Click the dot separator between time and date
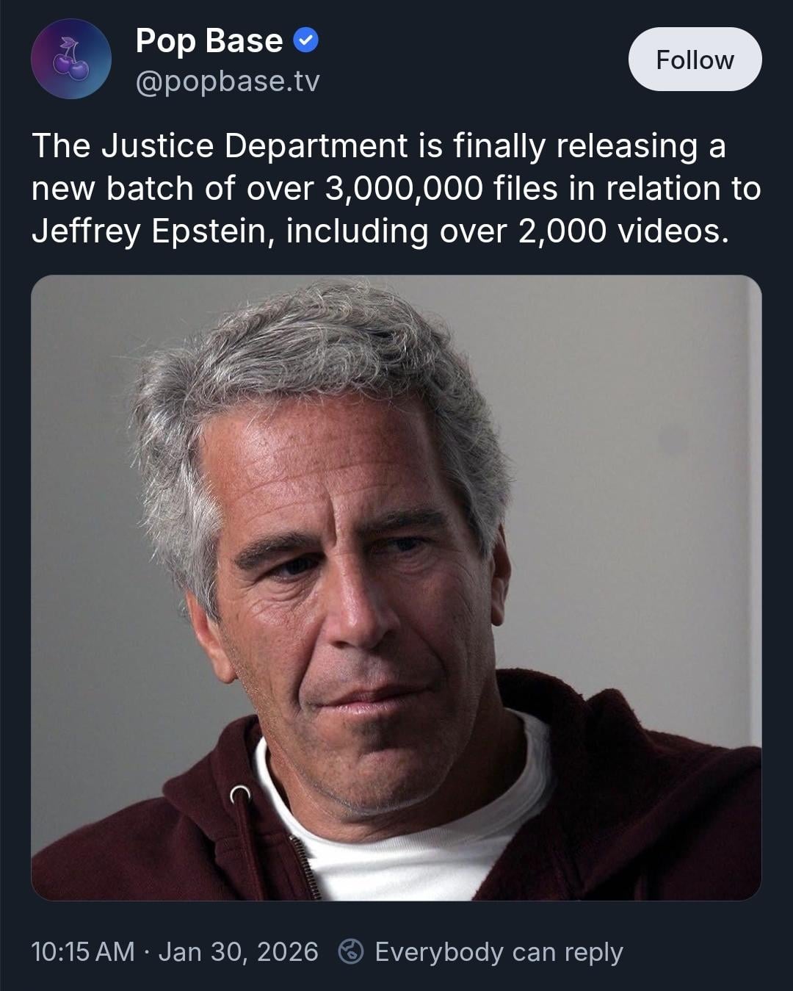The height and width of the screenshot is (991, 793). (x=147, y=952)
